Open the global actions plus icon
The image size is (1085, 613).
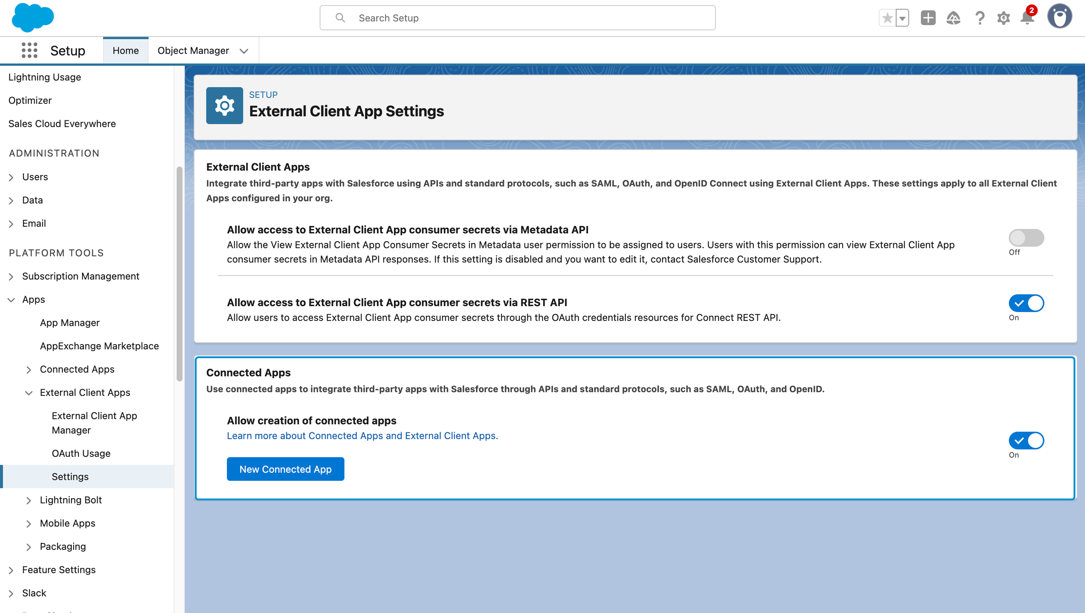(x=928, y=18)
